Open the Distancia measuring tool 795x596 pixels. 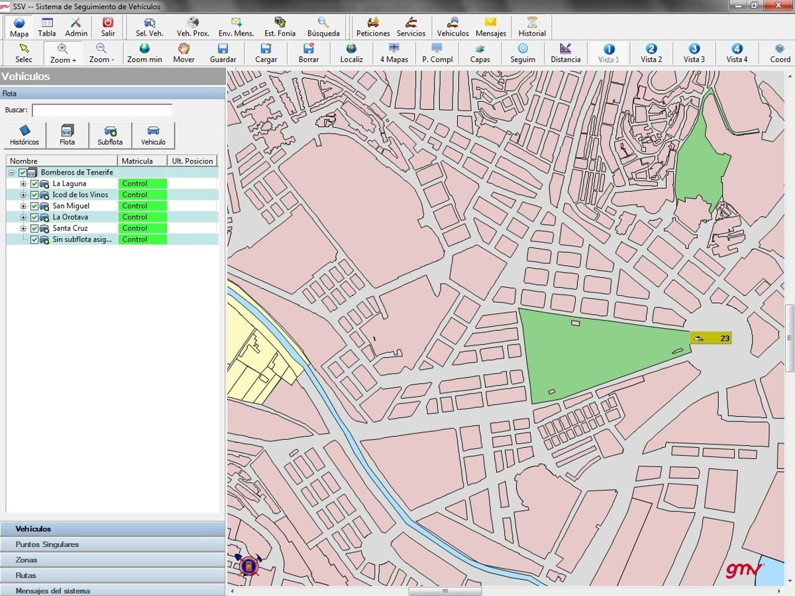[x=565, y=53]
